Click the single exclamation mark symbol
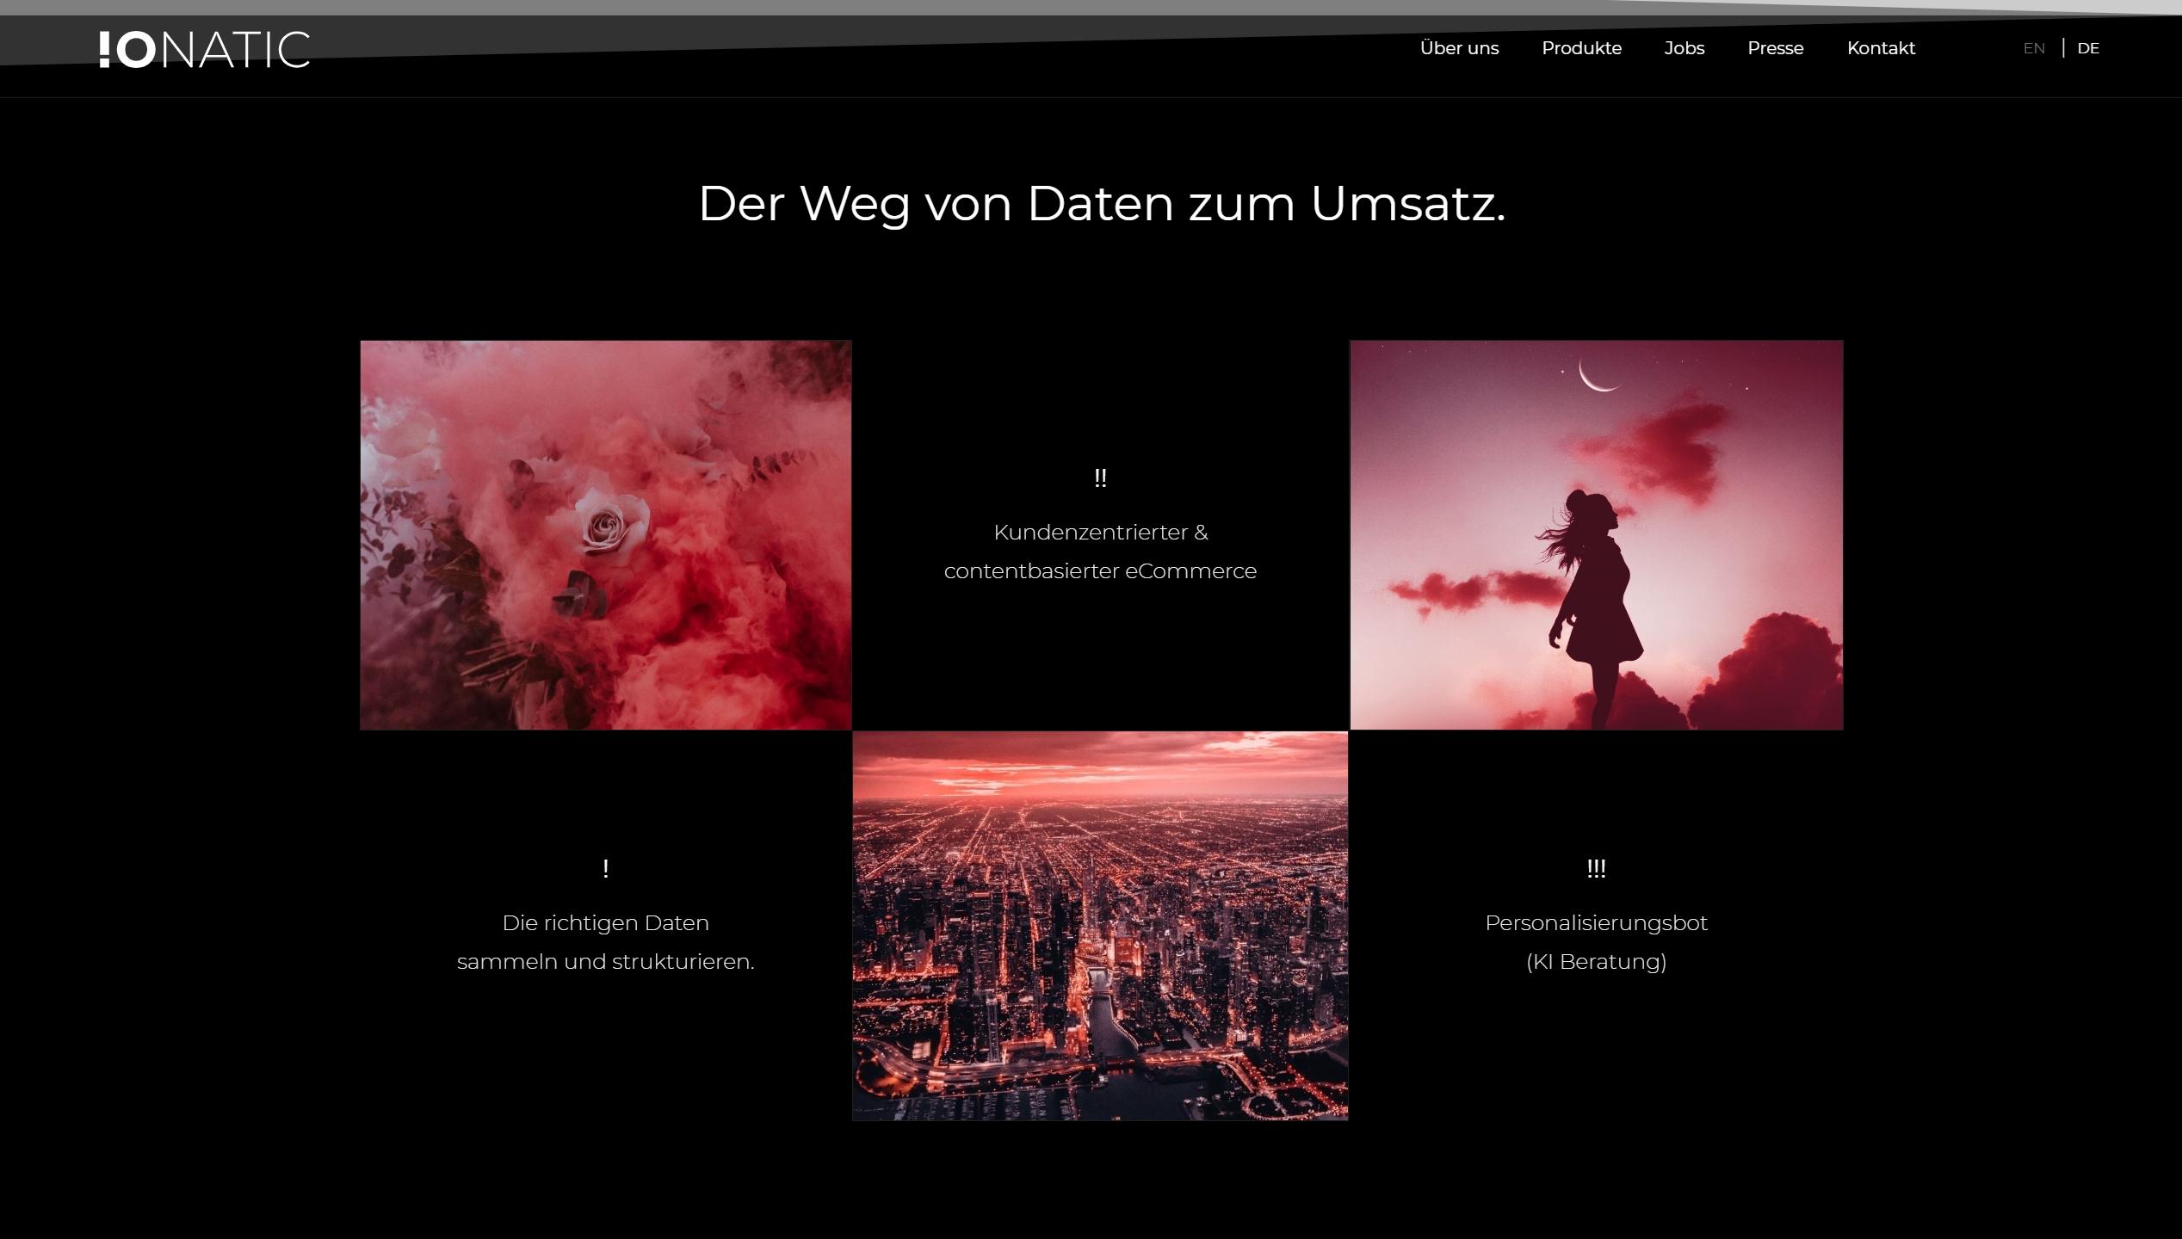 pos(606,869)
